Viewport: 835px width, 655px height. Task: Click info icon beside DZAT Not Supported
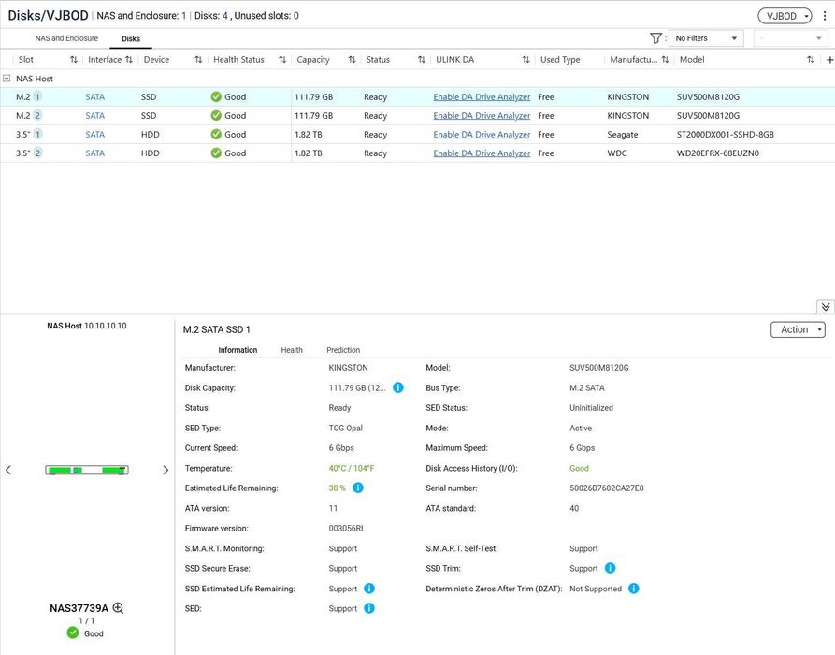[633, 589]
